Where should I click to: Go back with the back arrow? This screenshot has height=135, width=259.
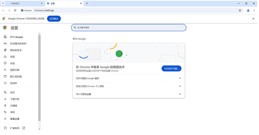point(3,10)
